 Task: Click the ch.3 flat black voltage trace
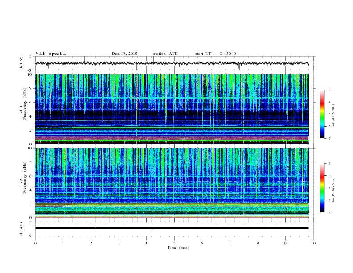tap(172, 228)
